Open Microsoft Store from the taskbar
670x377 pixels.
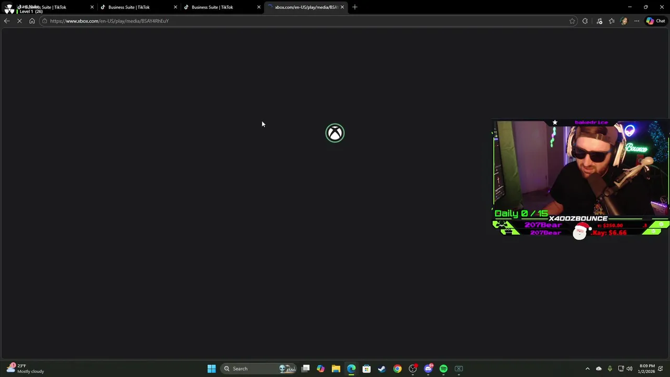[366, 369]
